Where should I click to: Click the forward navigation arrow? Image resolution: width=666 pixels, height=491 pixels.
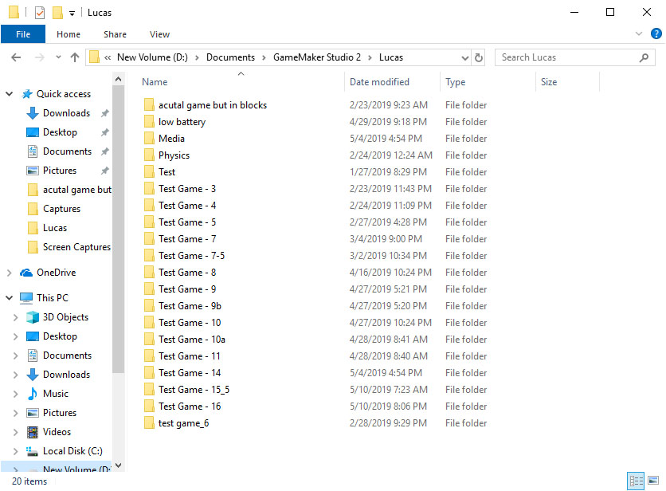pyautogui.click(x=40, y=57)
